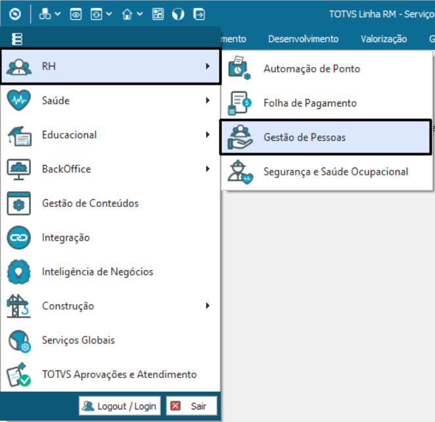Click the eye preview toolbar icon
Viewport: 435px width, 422px height.
coord(76,14)
